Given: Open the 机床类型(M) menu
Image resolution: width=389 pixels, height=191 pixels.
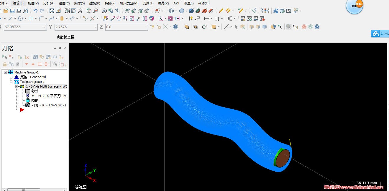Looking at the screenshot, I should (129, 3).
